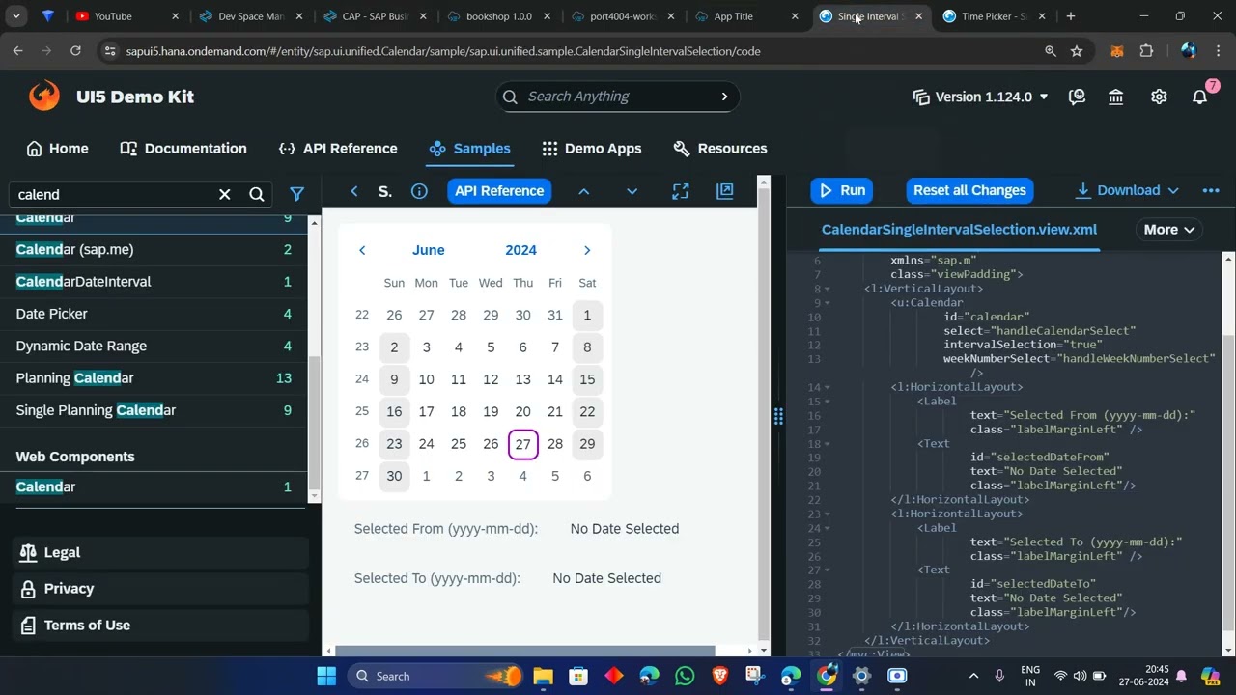
Task: Open sample in new window icon
Action: pos(725,191)
